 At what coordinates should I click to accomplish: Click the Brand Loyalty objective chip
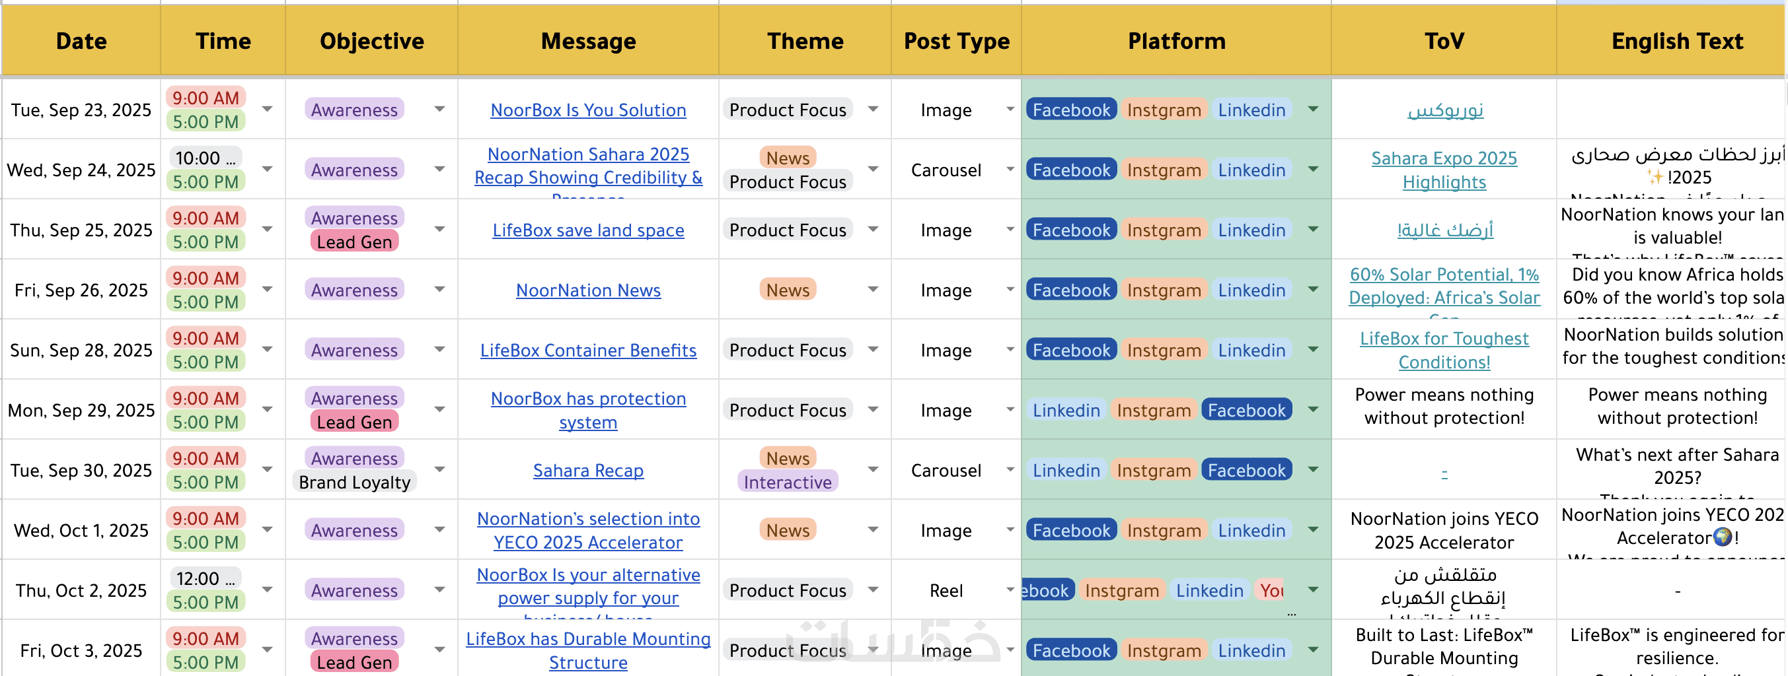(354, 483)
